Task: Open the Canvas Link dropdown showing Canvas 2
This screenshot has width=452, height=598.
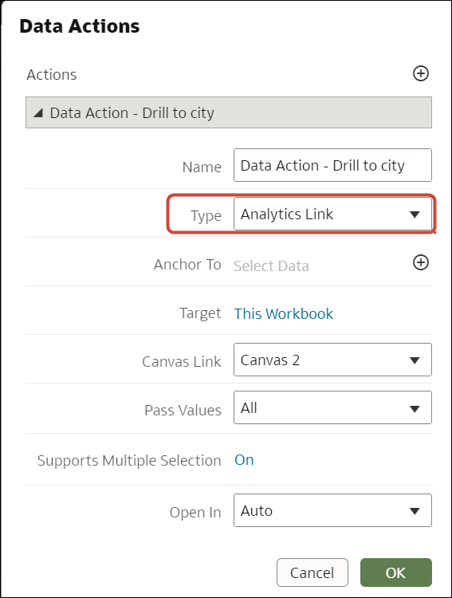Action: click(332, 360)
